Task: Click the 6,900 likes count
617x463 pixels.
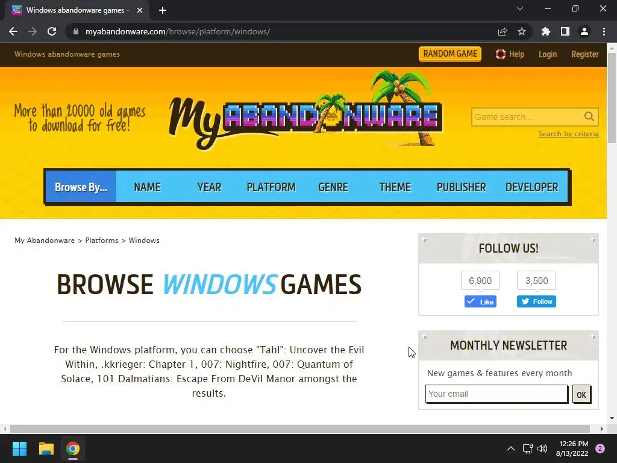Action: coord(480,281)
